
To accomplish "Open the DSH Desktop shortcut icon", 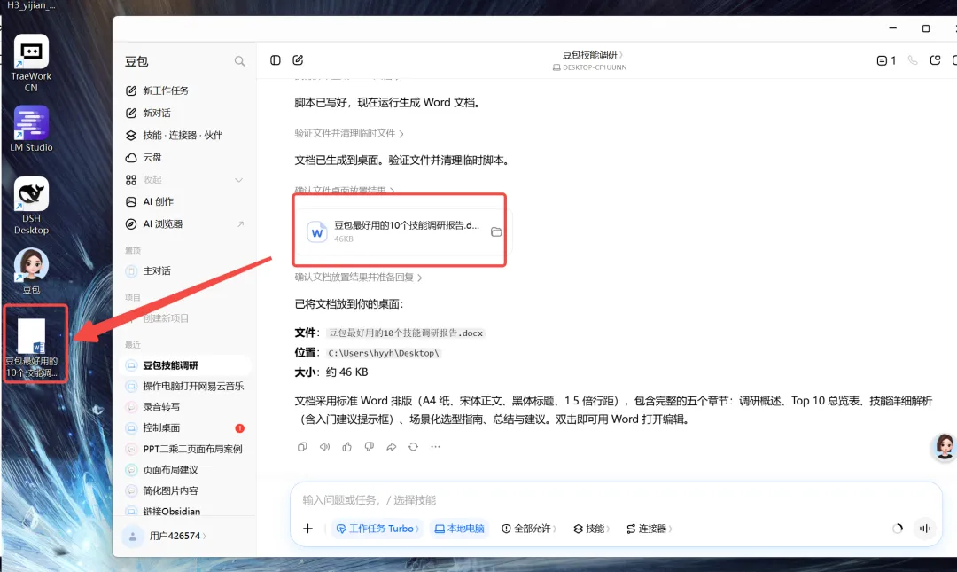I will coord(31,206).
